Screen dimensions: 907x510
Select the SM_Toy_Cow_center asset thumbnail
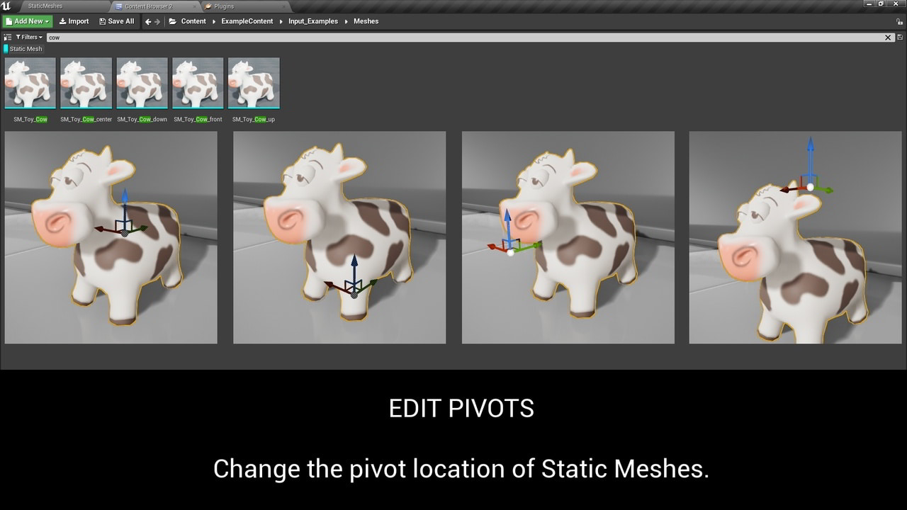[86, 83]
